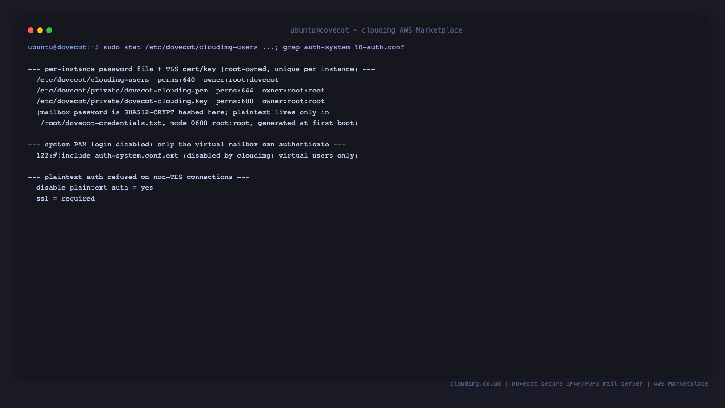Viewport: 725px width, 408px height.
Task: Click the 'plaintext auth refused on non-TLS connections' heading
Action: 138,177
